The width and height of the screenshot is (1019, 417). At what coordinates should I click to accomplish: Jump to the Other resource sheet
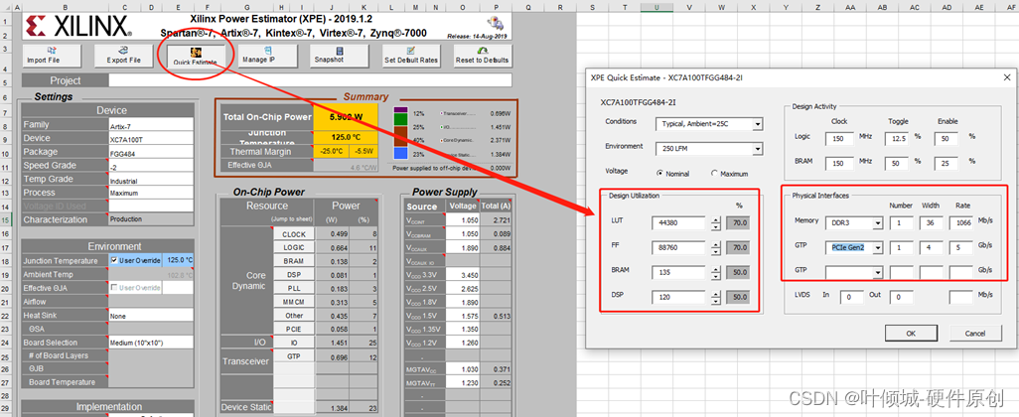tap(294, 315)
